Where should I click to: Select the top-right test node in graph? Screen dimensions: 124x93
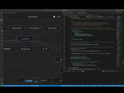tap(52, 28)
